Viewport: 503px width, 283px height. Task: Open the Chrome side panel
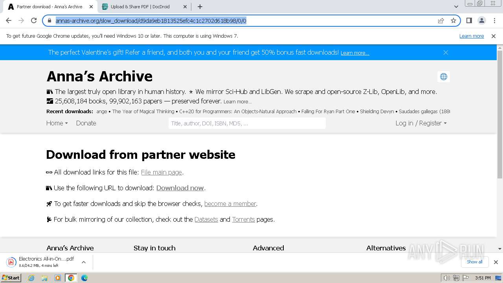pyautogui.click(x=469, y=20)
